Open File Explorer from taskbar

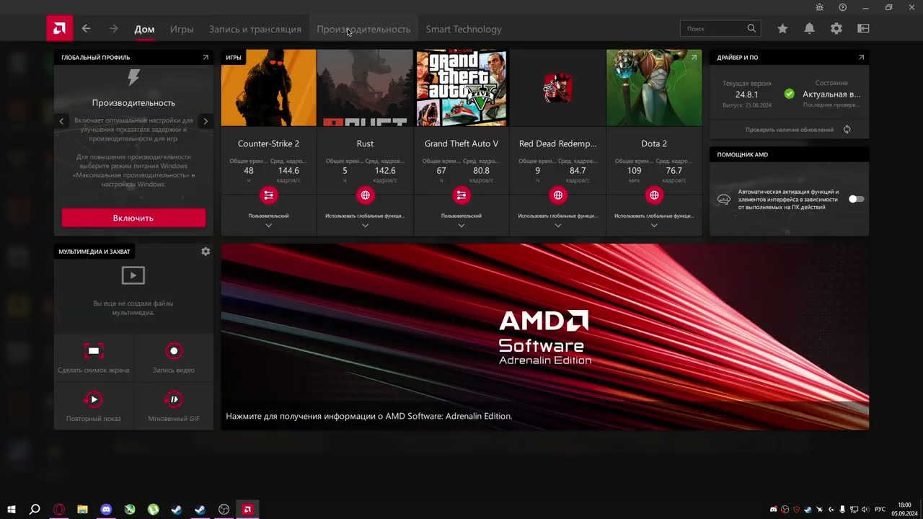click(x=82, y=510)
